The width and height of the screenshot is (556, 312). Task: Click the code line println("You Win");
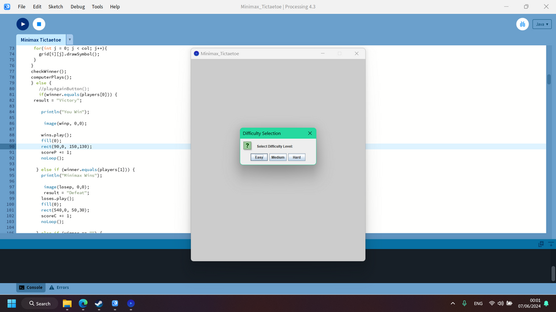(x=65, y=112)
